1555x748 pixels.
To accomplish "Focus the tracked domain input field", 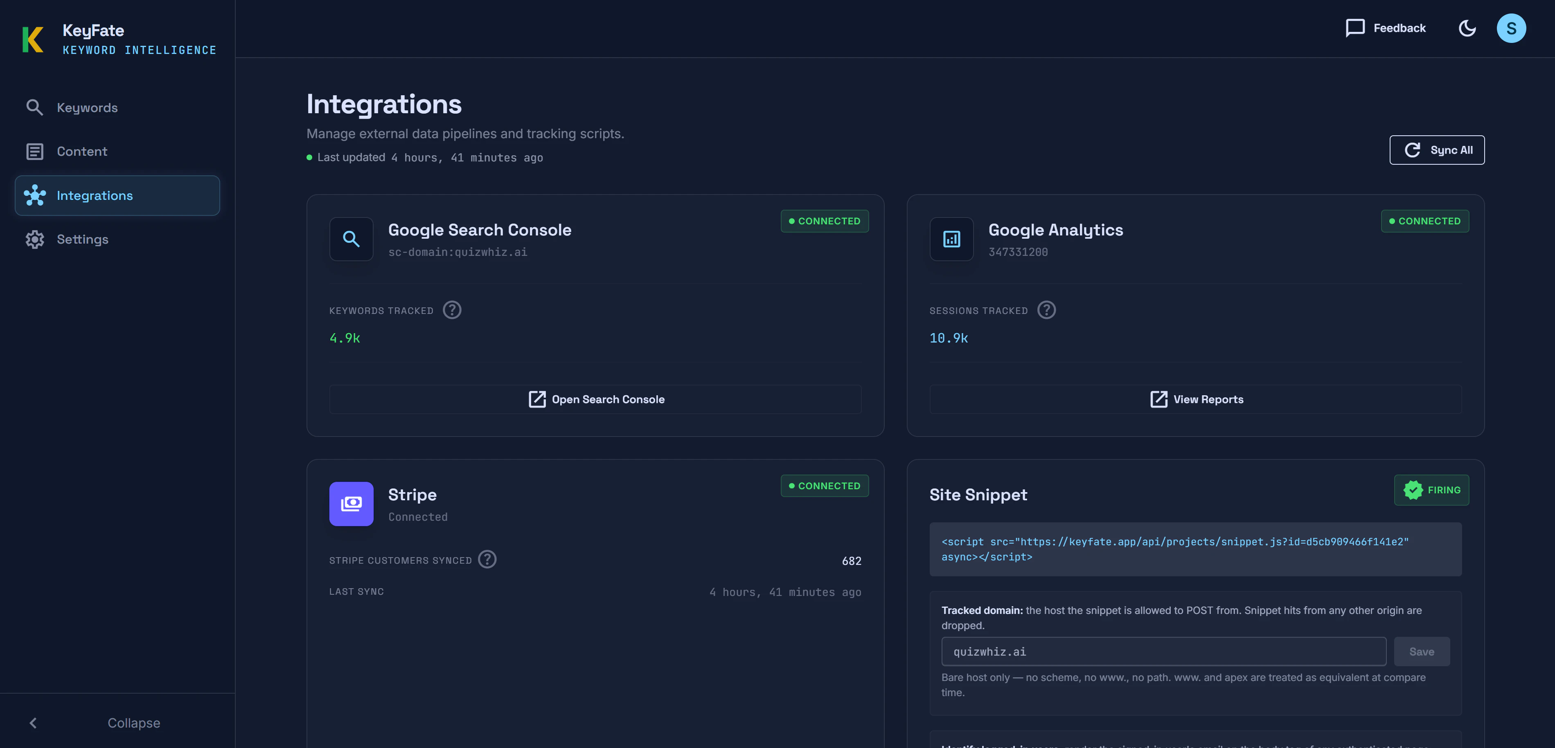I will [x=1163, y=652].
